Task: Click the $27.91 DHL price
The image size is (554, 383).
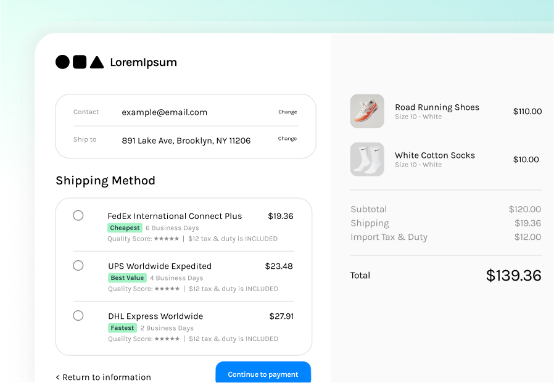Action: pyautogui.click(x=281, y=316)
